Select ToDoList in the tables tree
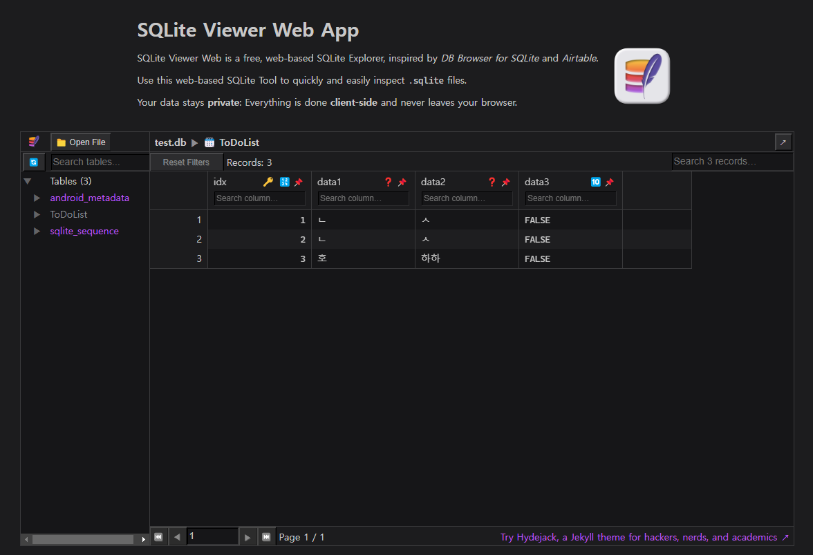 click(68, 214)
